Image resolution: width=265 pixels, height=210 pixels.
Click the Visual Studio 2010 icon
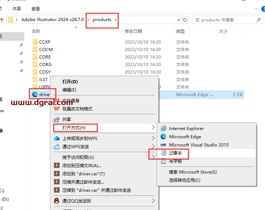coord(163,145)
